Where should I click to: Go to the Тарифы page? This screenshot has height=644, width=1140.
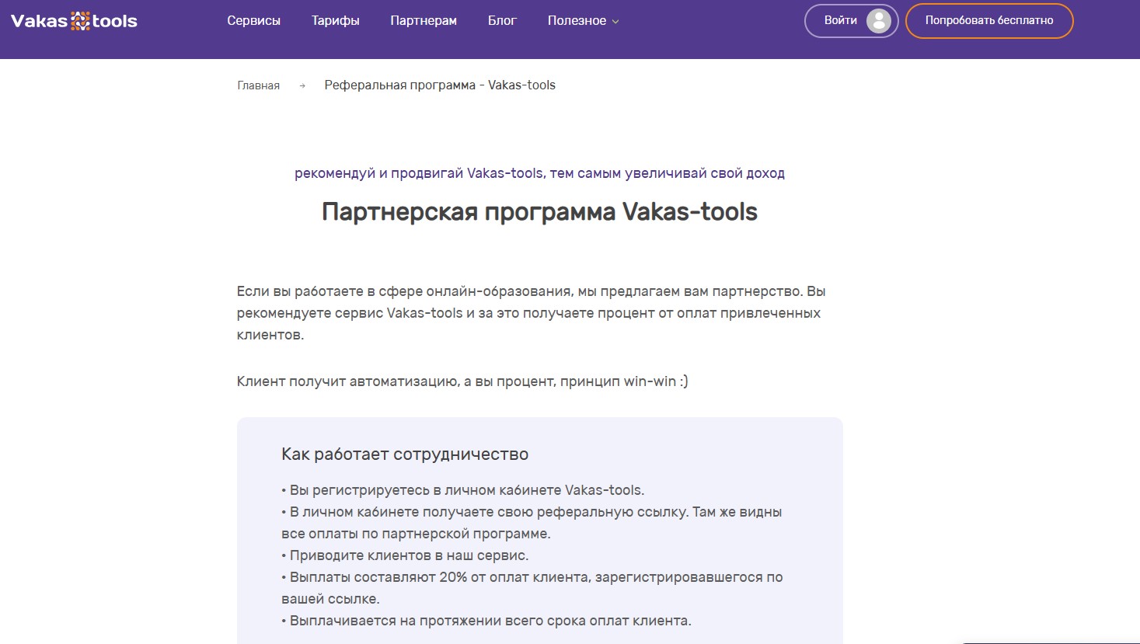[x=335, y=21]
